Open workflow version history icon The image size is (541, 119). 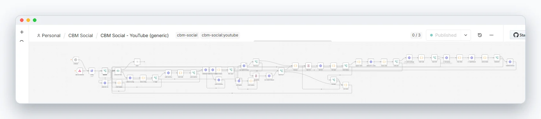[480, 35]
